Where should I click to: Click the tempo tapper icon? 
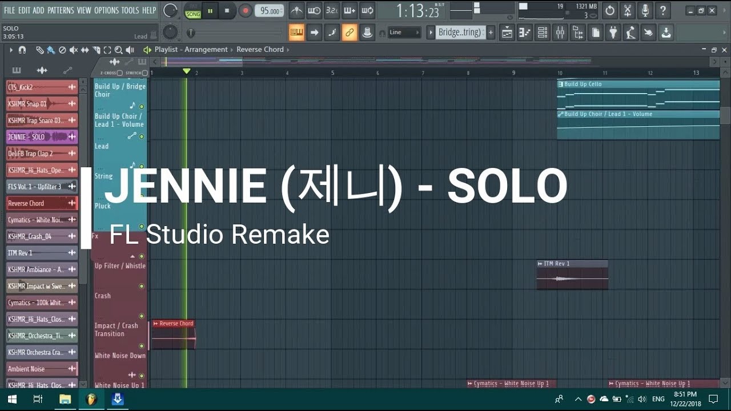(x=631, y=33)
